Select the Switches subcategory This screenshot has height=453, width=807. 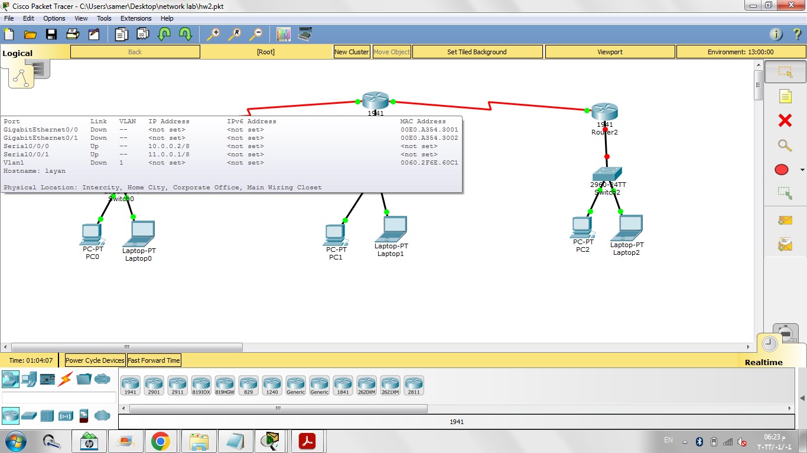(x=29, y=416)
